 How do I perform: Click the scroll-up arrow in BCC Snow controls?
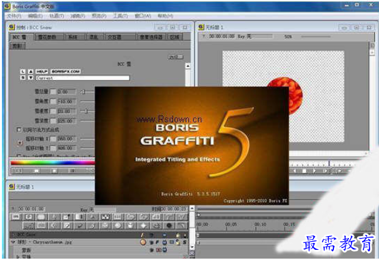[188, 66]
